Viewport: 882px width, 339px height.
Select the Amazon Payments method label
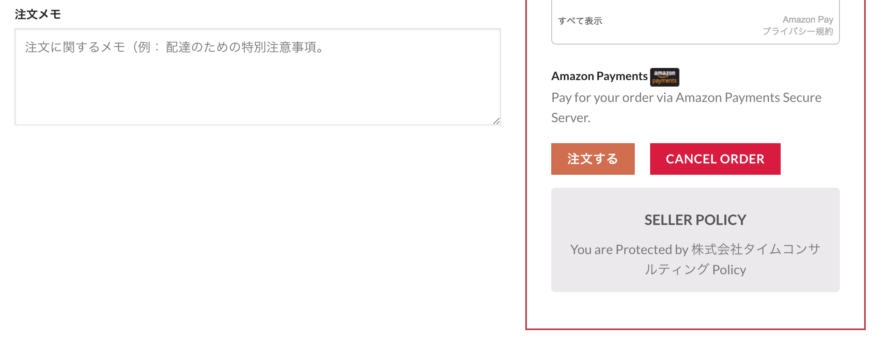pyautogui.click(x=599, y=76)
